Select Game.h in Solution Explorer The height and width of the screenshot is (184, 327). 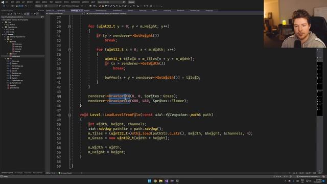15,63
